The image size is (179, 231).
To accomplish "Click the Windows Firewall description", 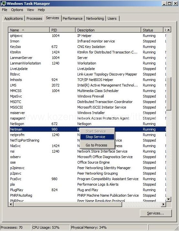I will point(90,96).
